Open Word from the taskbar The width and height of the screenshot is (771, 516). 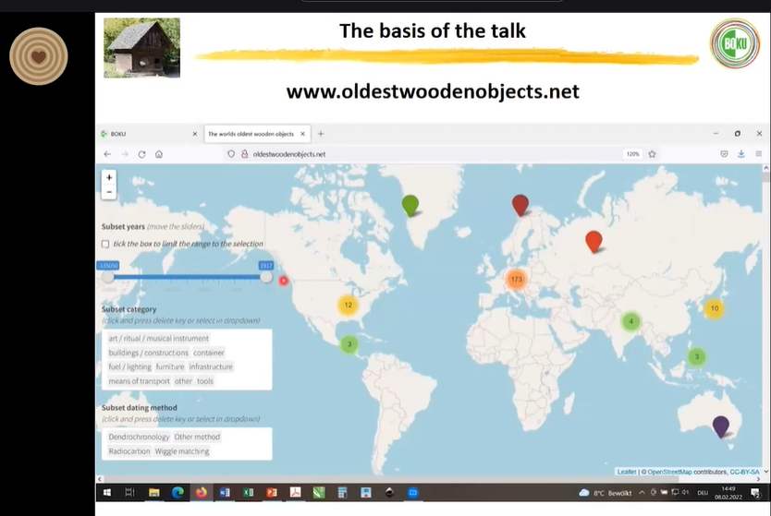225,492
